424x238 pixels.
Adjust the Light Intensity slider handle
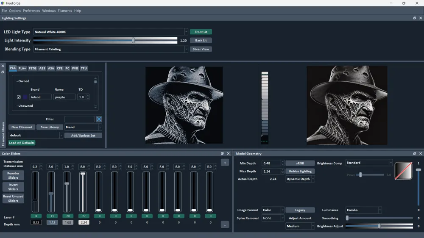[133, 40]
